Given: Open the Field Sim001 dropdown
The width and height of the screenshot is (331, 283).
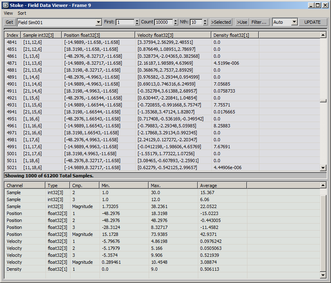Looking at the screenshot, I should (x=98, y=22).
